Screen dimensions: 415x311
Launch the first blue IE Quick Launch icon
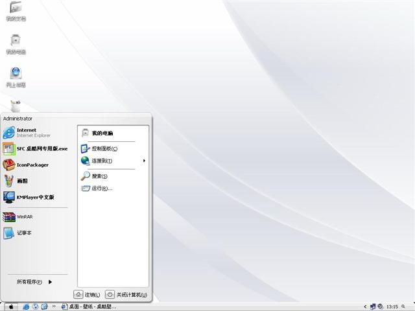[26, 306]
